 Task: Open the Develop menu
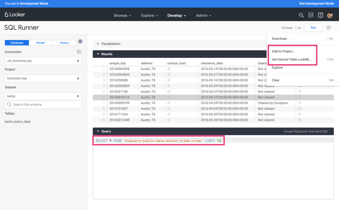click(177, 16)
